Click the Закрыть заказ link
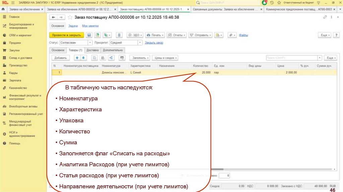Image resolution: width=343 pixels, height=192 pixels. 154,43
